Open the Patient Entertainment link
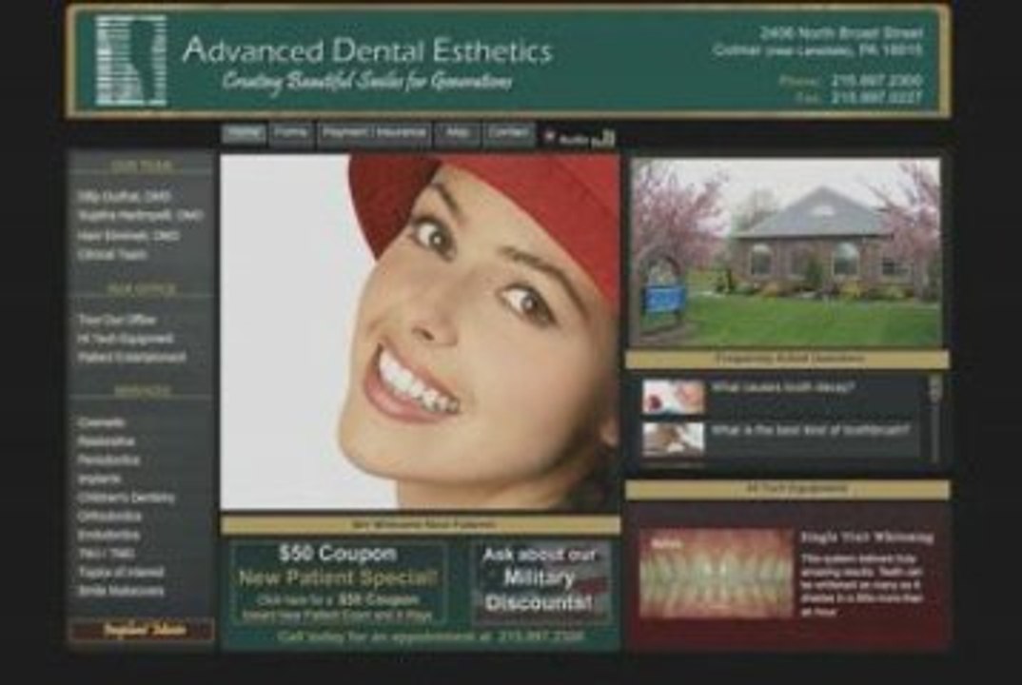Viewport: 1022px width, 685px height. click(x=132, y=357)
